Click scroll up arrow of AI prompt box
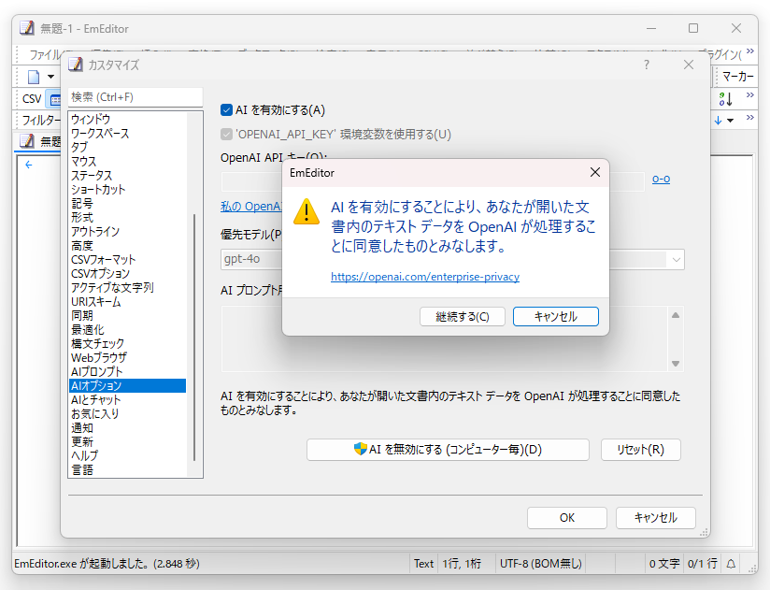This screenshot has width=770, height=590. click(676, 315)
